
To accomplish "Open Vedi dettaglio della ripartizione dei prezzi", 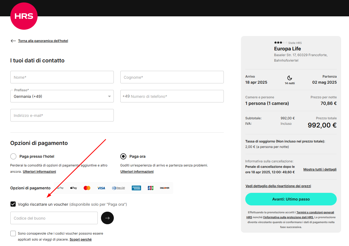I will pos(278,186).
